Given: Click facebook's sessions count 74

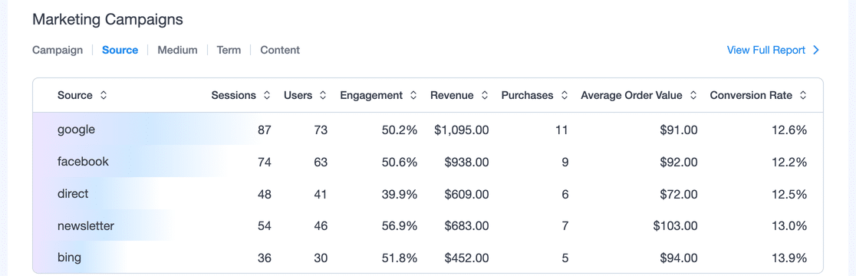Looking at the screenshot, I should 264,162.
